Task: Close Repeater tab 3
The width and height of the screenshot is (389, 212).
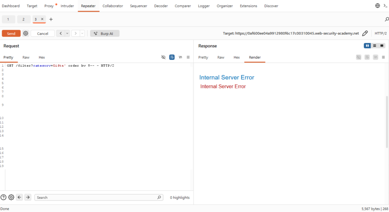Action: pos(42,19)
